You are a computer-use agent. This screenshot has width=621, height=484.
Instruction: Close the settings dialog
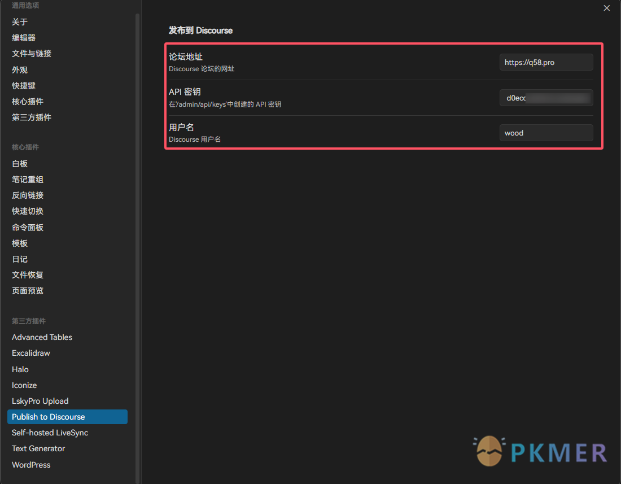pos(606,8)
